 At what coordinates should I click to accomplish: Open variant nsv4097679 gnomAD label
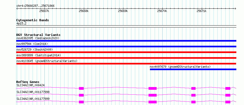(180, 67)
